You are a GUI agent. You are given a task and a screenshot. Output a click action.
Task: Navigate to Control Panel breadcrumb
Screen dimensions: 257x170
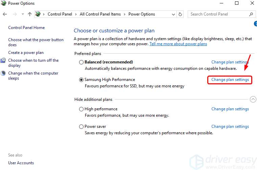click(x=60, y=14)
